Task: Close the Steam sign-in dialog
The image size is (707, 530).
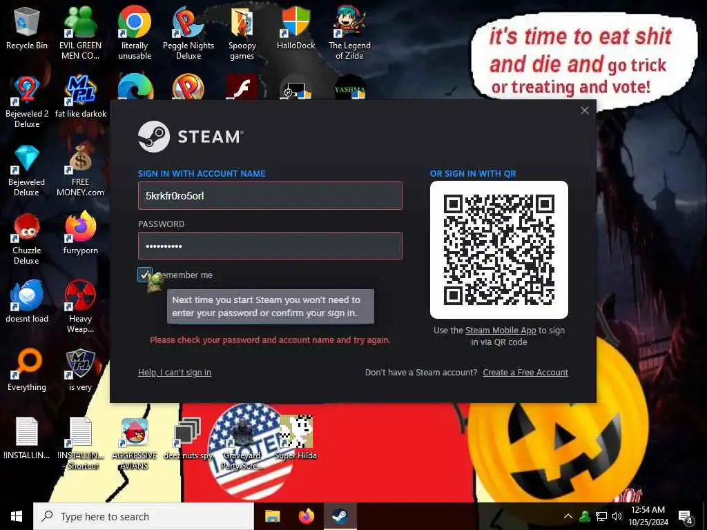Action: point(584,110)
